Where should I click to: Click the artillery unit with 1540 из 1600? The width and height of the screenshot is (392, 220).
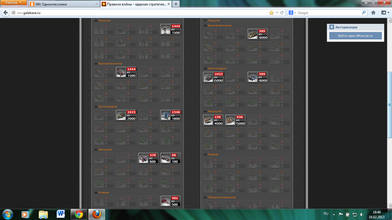point(170,115)
